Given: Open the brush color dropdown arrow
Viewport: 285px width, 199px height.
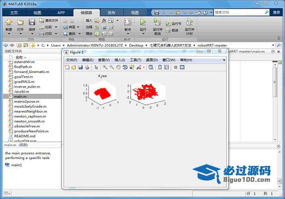Looking at the screenshot, I should click(144, 68).
